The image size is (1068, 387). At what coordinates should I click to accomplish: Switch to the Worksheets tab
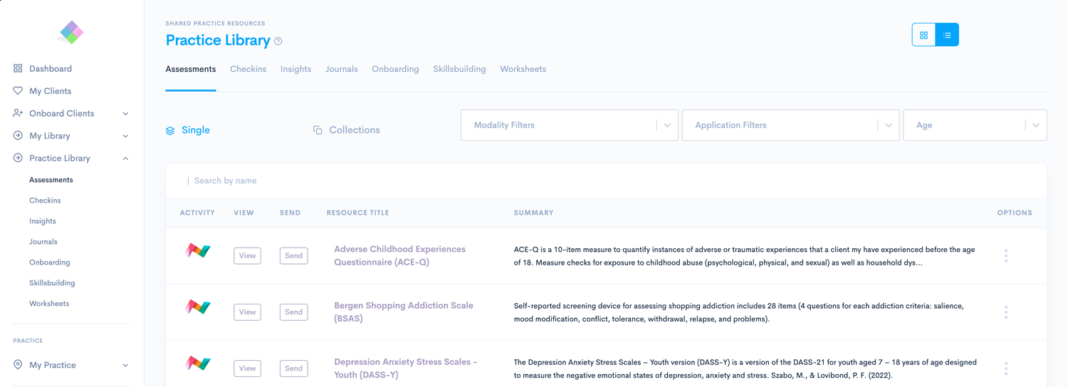(523, 69)
